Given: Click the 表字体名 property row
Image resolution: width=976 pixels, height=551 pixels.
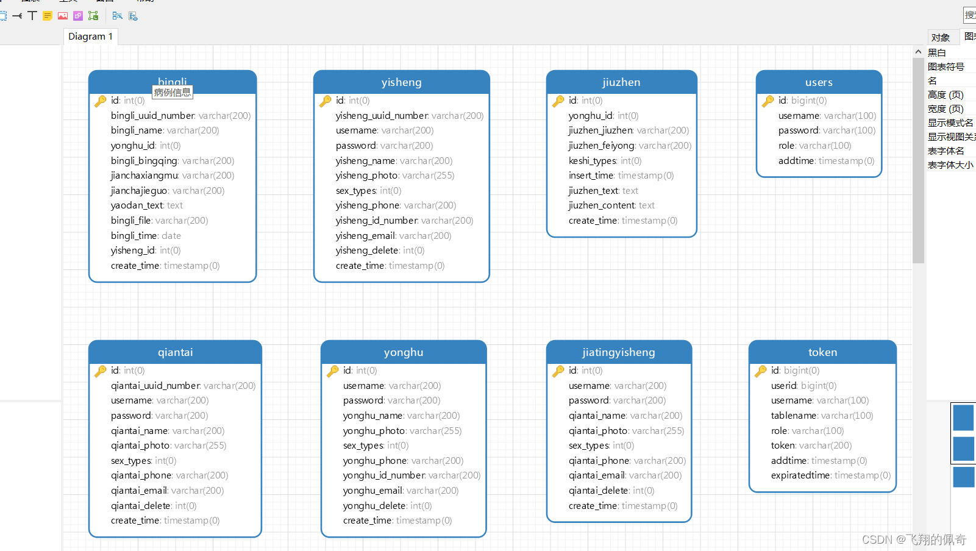Looking at the screenshot, I should click(951, 151).
